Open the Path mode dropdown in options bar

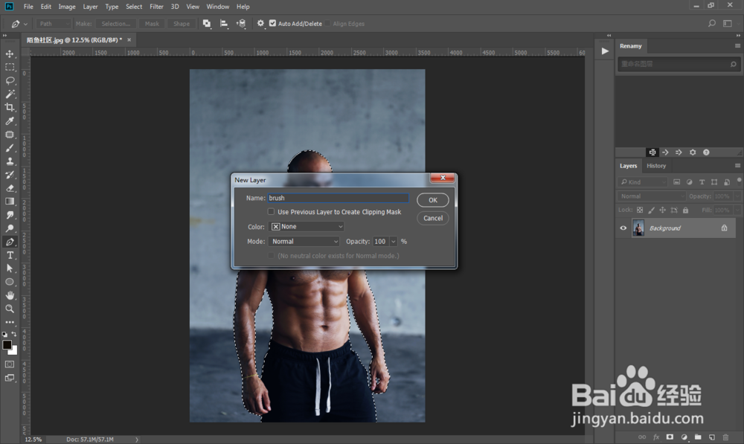(x=53, y=23)
